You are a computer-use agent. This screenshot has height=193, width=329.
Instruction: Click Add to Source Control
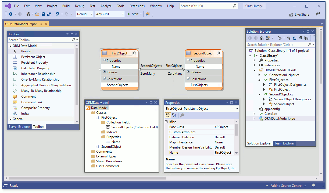pos(286,186)
